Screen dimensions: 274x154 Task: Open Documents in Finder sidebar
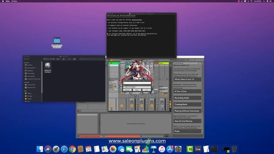pos(31,76)
